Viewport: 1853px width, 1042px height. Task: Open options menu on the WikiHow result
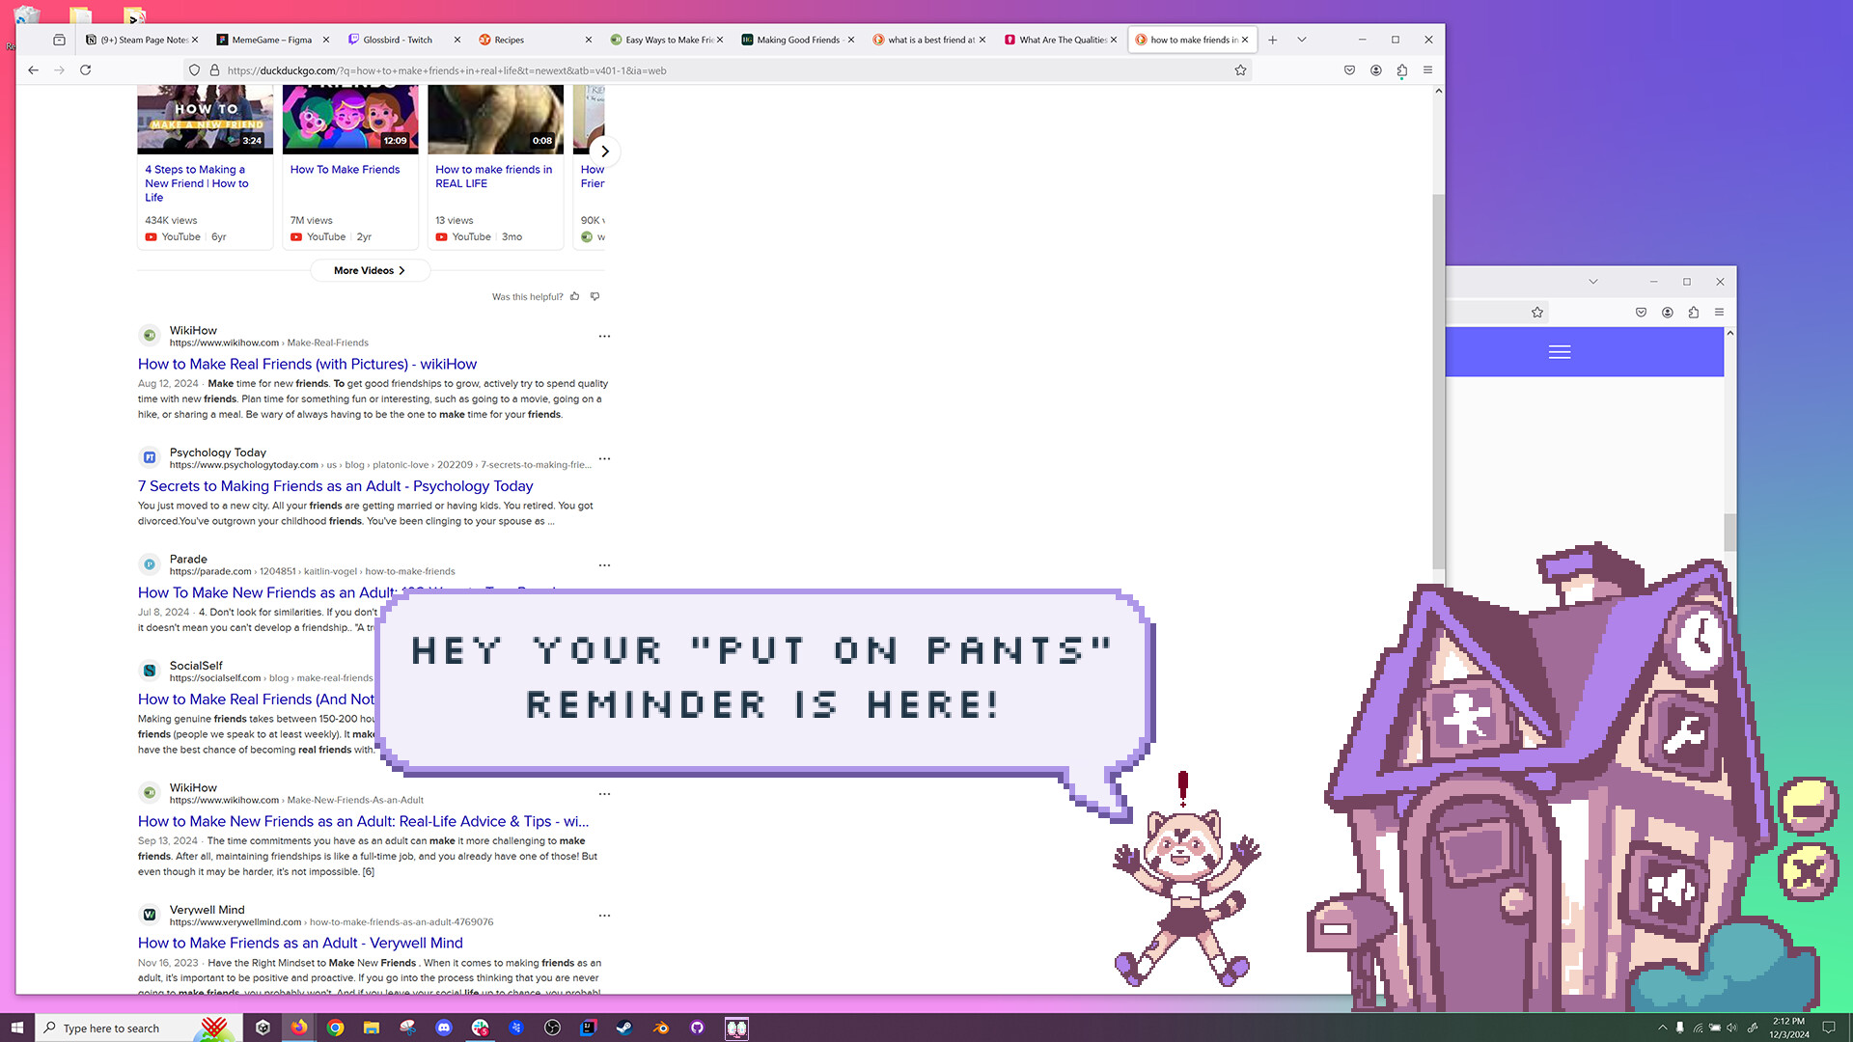(604, 336)
